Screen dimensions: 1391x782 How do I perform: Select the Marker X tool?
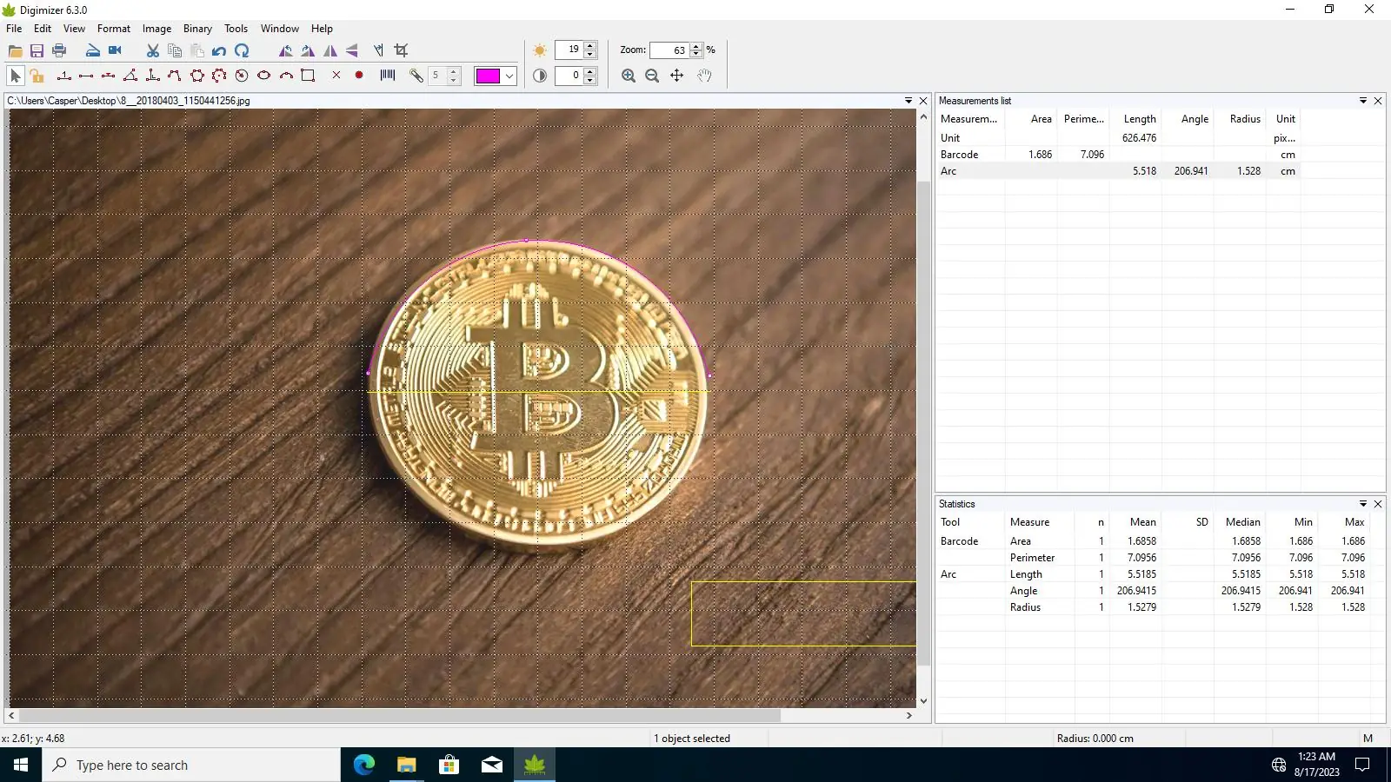pos(336,76)
